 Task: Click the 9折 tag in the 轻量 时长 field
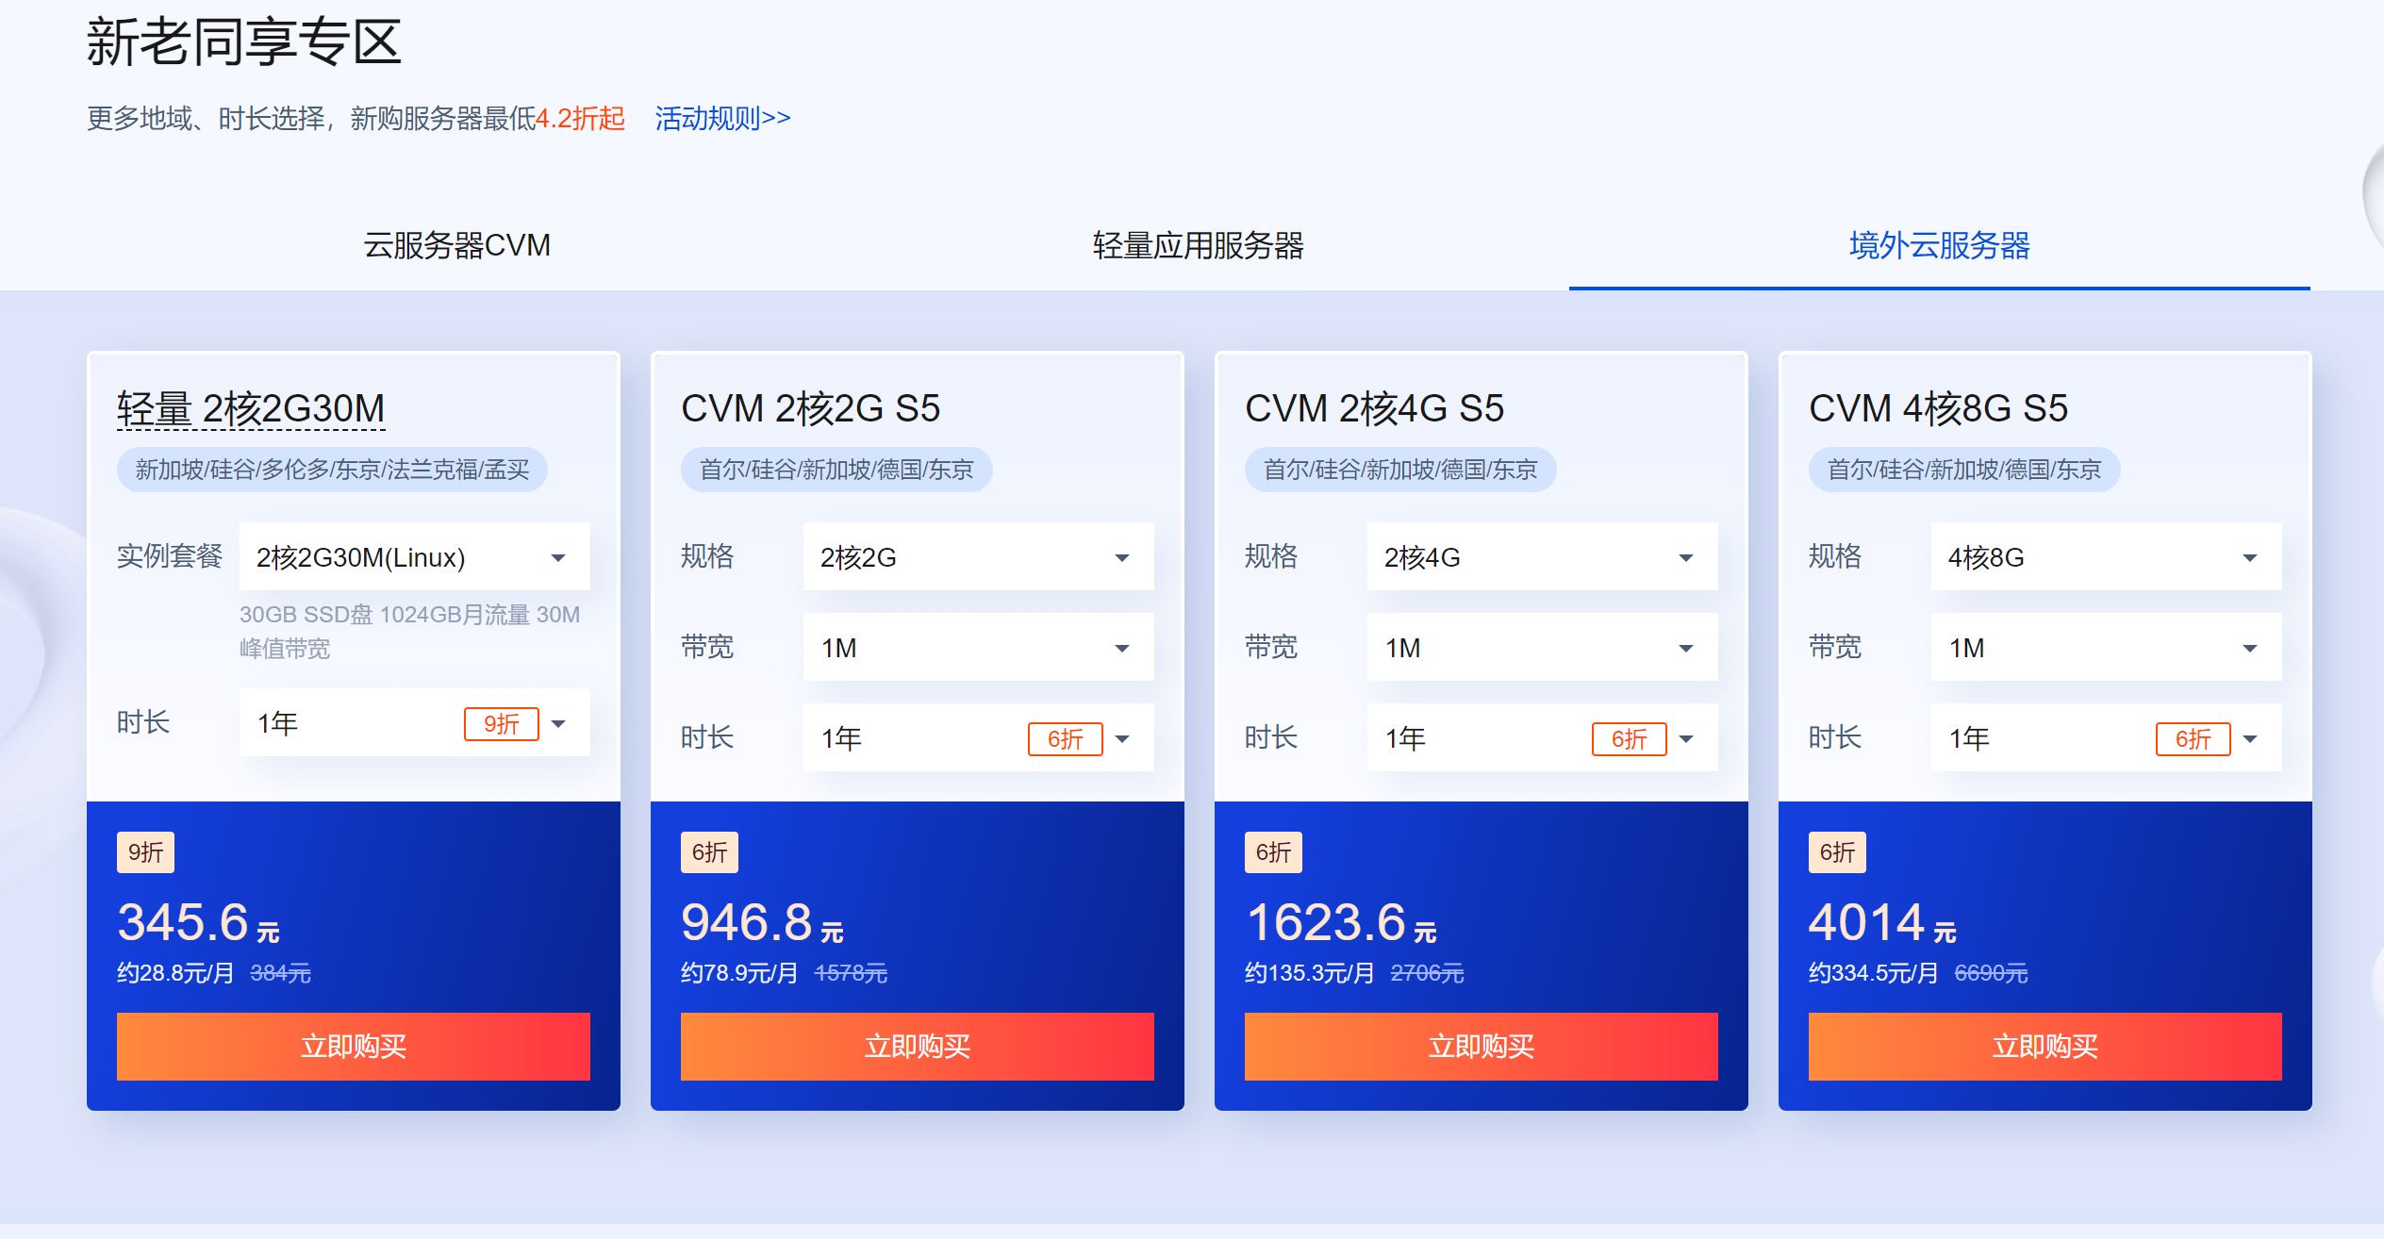click(502, 723)
